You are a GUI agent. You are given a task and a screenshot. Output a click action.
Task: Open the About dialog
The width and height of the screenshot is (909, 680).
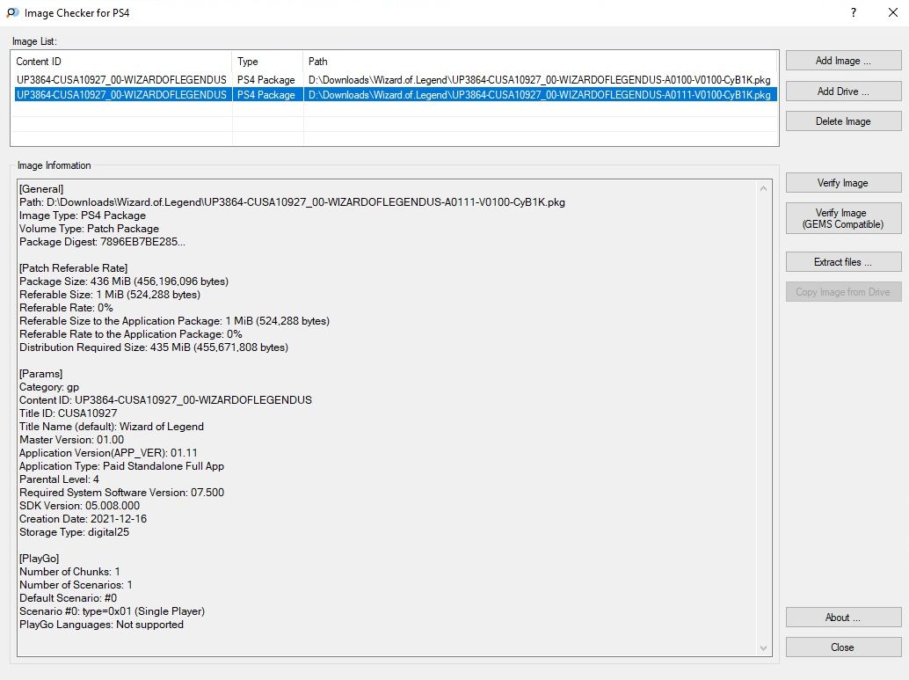(x=843, y=618)
